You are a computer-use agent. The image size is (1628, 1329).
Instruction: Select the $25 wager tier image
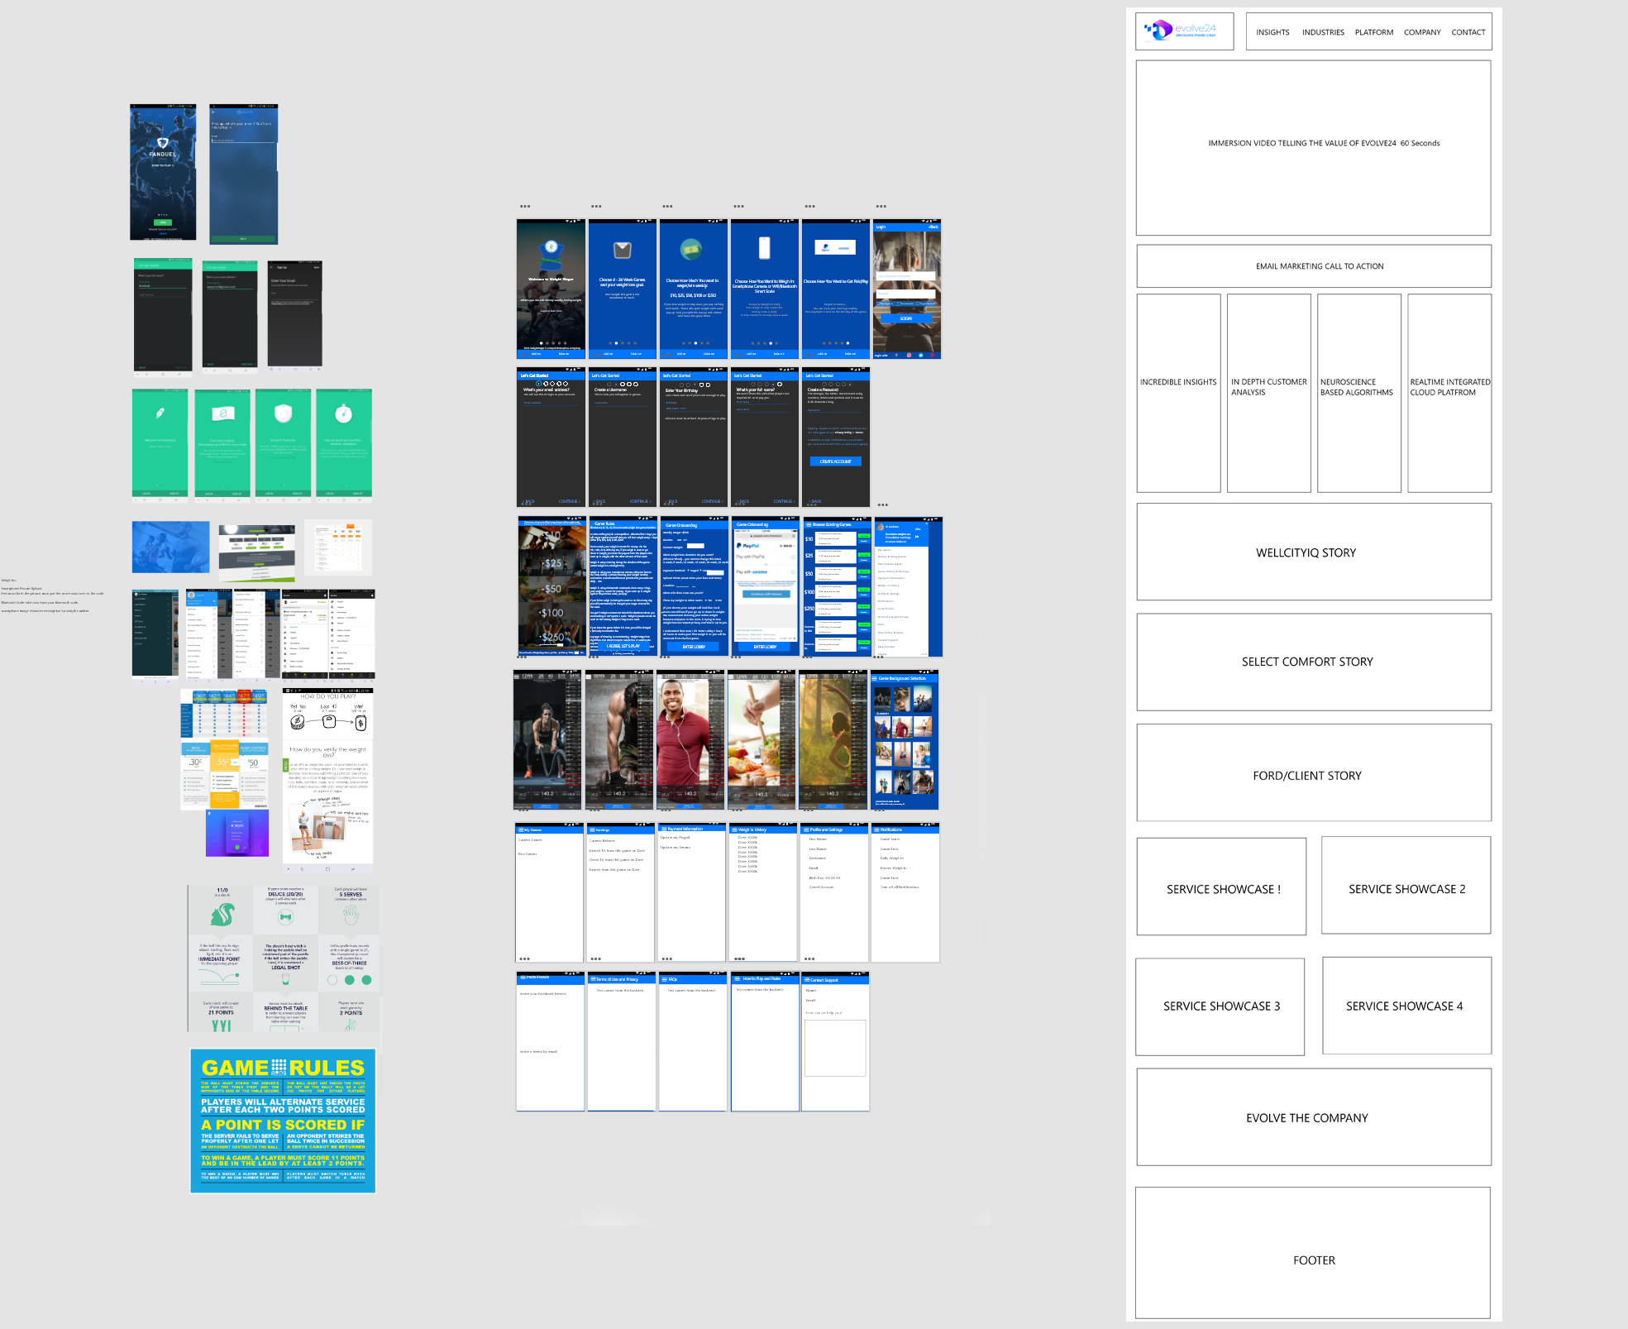(551, 563)
